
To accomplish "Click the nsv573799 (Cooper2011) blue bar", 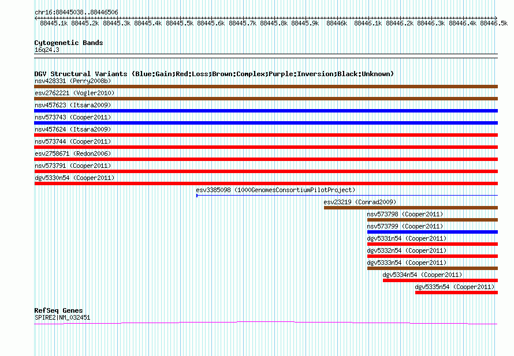I will click(433, 232).
